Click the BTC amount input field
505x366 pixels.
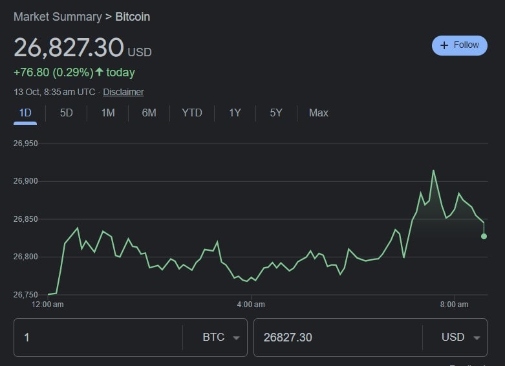(x=97, y=338)
